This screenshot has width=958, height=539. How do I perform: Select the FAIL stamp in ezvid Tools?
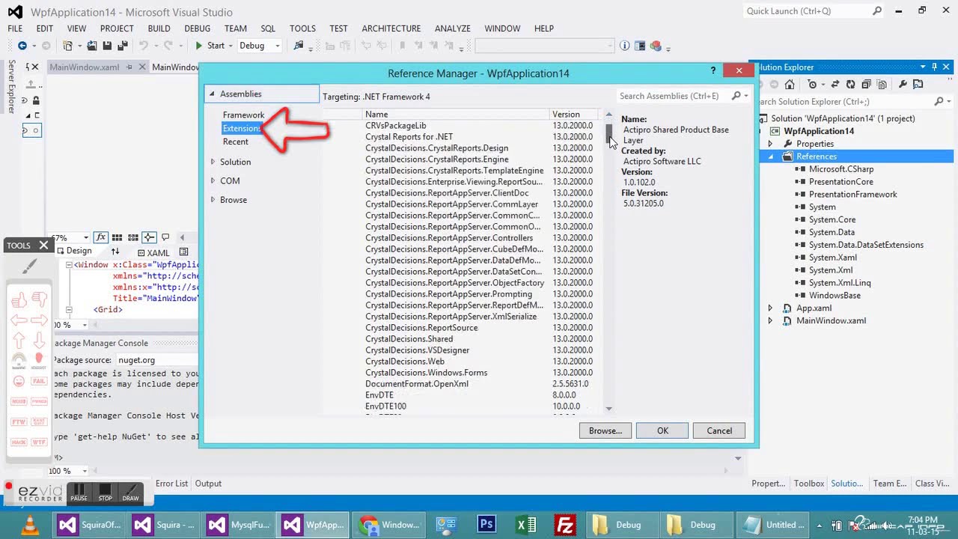[x=40, y=381]
